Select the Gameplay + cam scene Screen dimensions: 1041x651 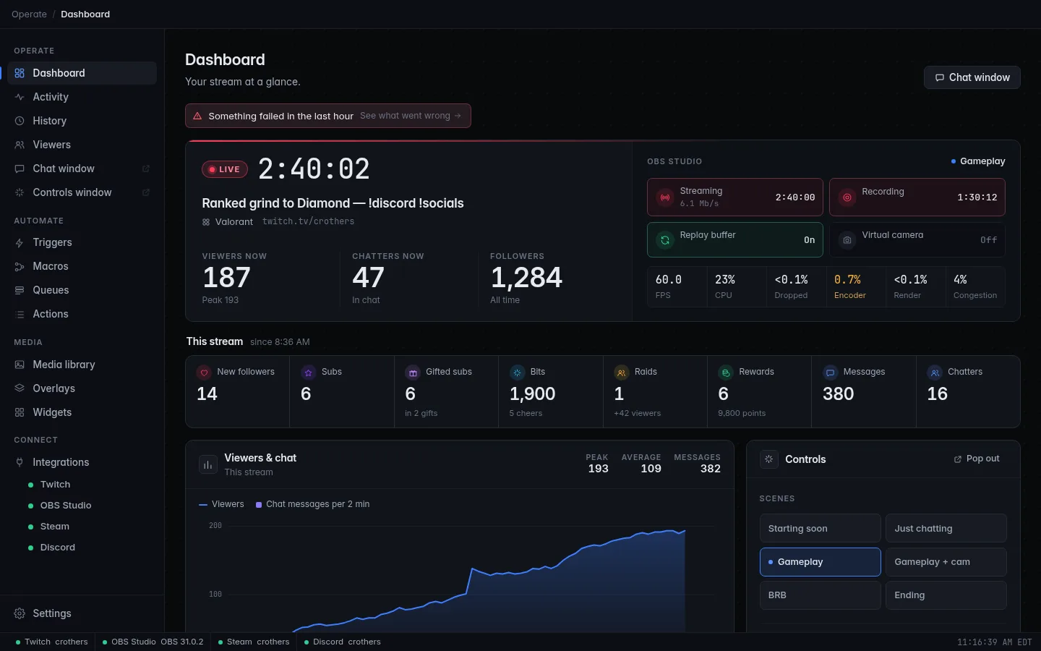click(x=946, y=562)
